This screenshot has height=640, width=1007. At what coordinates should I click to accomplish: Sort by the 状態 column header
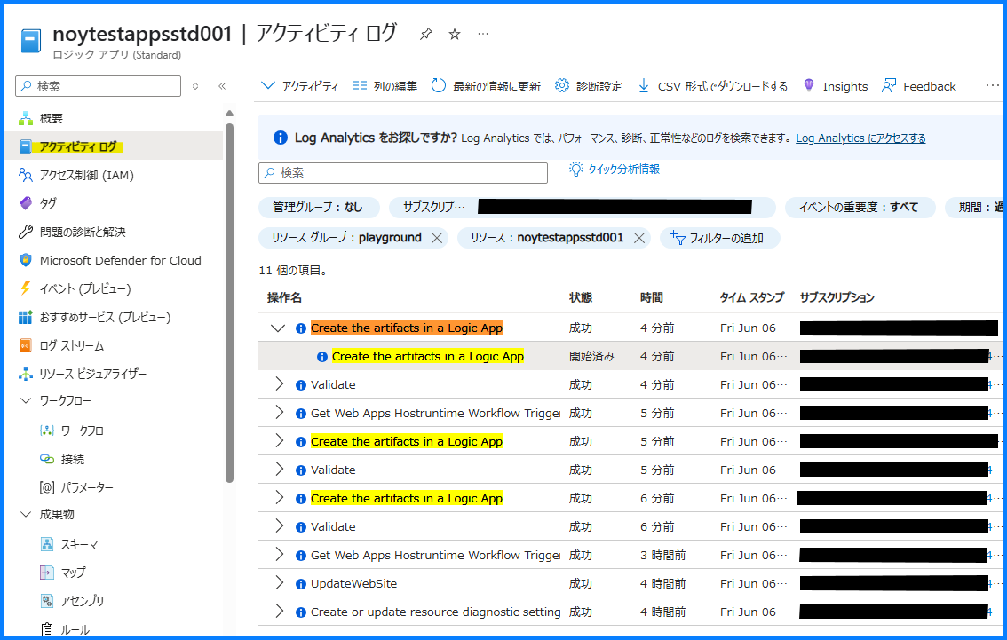click(x=581, y=298)
